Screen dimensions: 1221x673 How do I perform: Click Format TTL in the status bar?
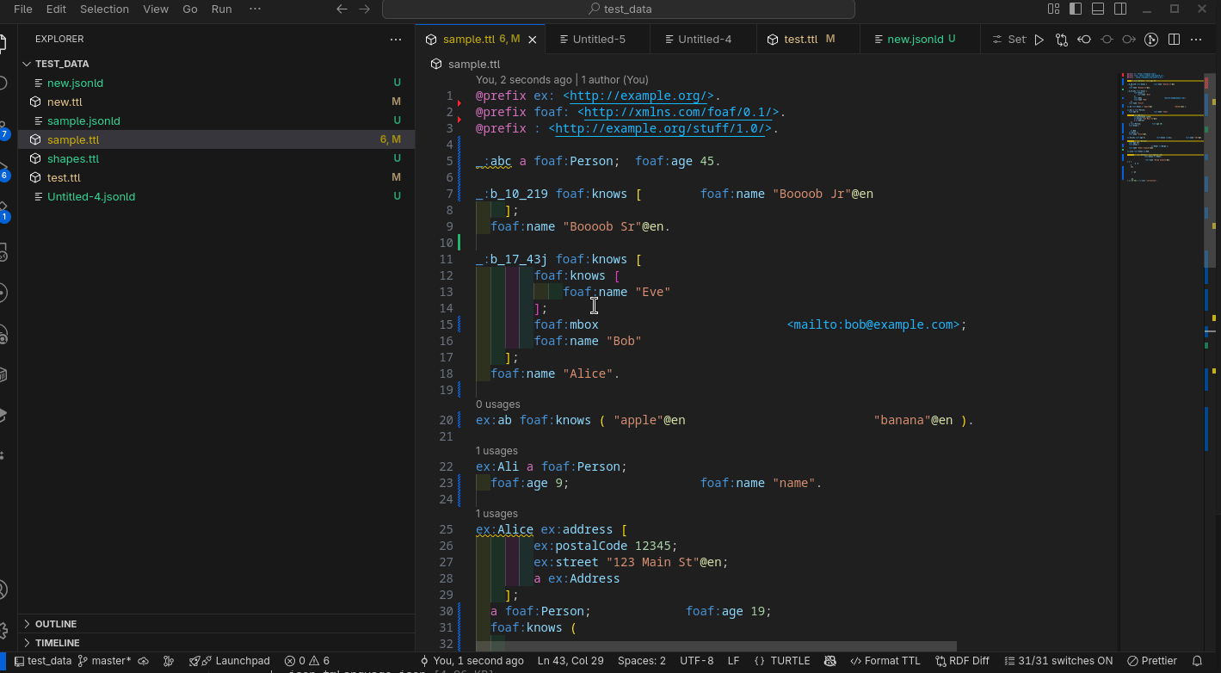click(885, 660)
